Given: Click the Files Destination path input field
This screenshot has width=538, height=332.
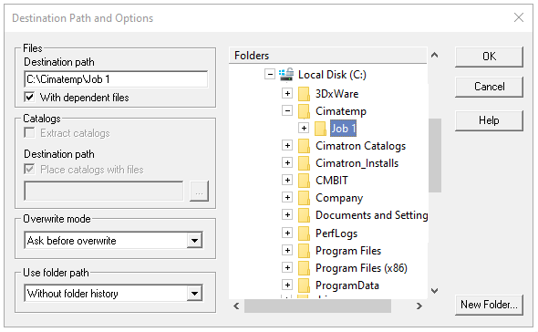Looking at the screenshot, I should point(116,79).
